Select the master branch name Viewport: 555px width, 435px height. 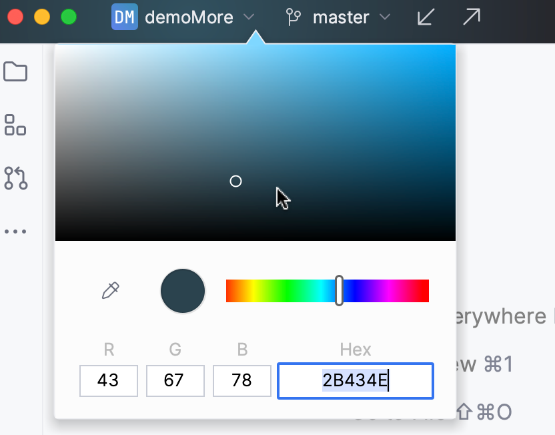342,17
